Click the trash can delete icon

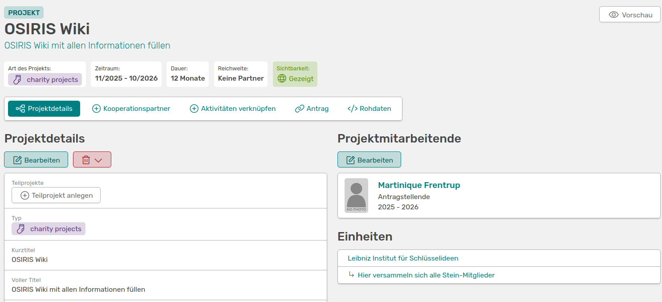pyautogui.click(x=86, y=160)
